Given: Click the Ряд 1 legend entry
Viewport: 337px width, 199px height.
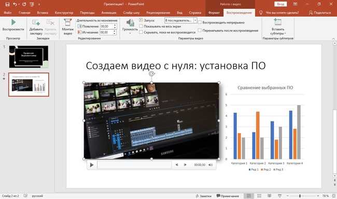Looking at the screenshot, I should click(254, 169).
